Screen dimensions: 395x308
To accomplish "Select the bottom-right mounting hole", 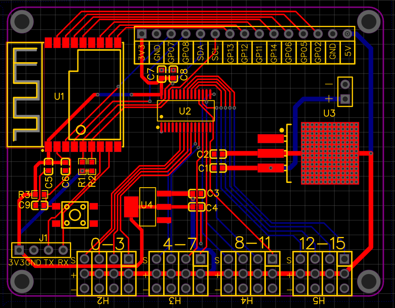I will [369, 281].
